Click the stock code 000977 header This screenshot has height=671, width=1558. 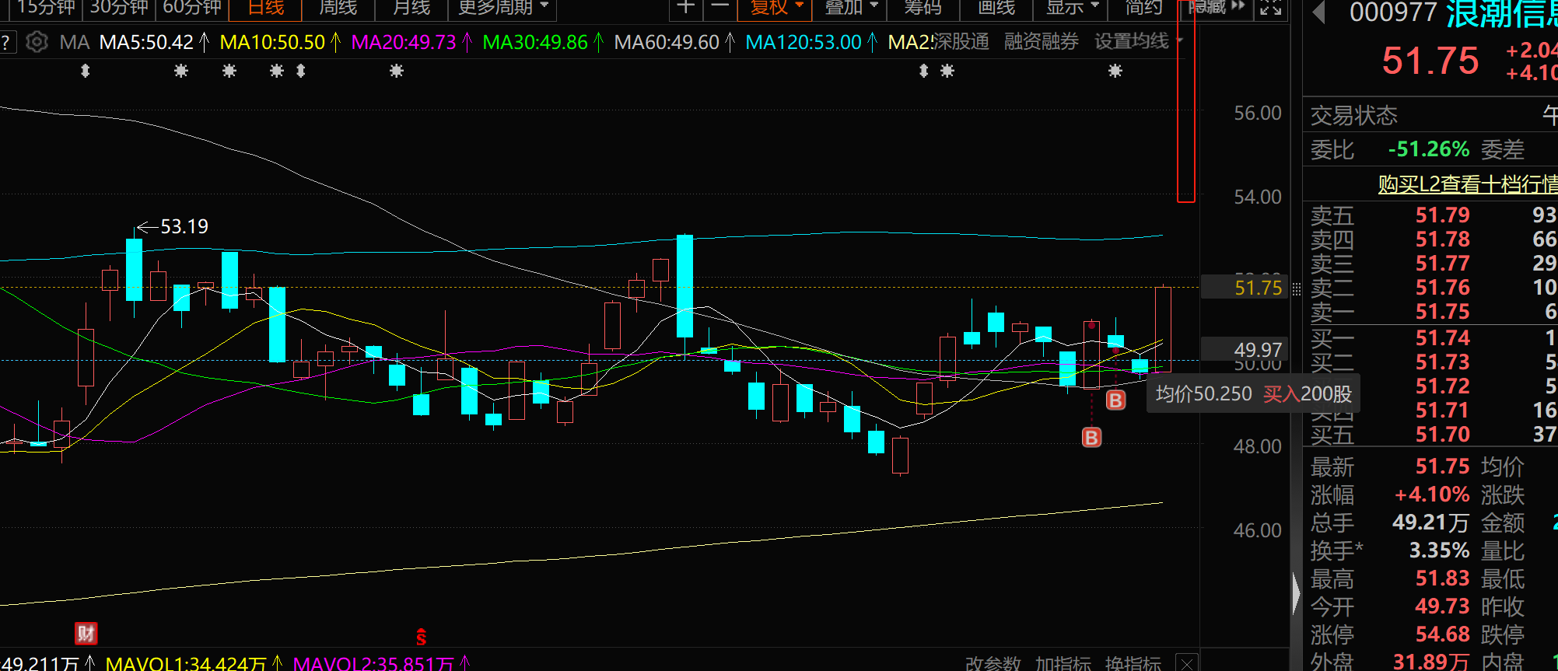(x=1392, y=12)
